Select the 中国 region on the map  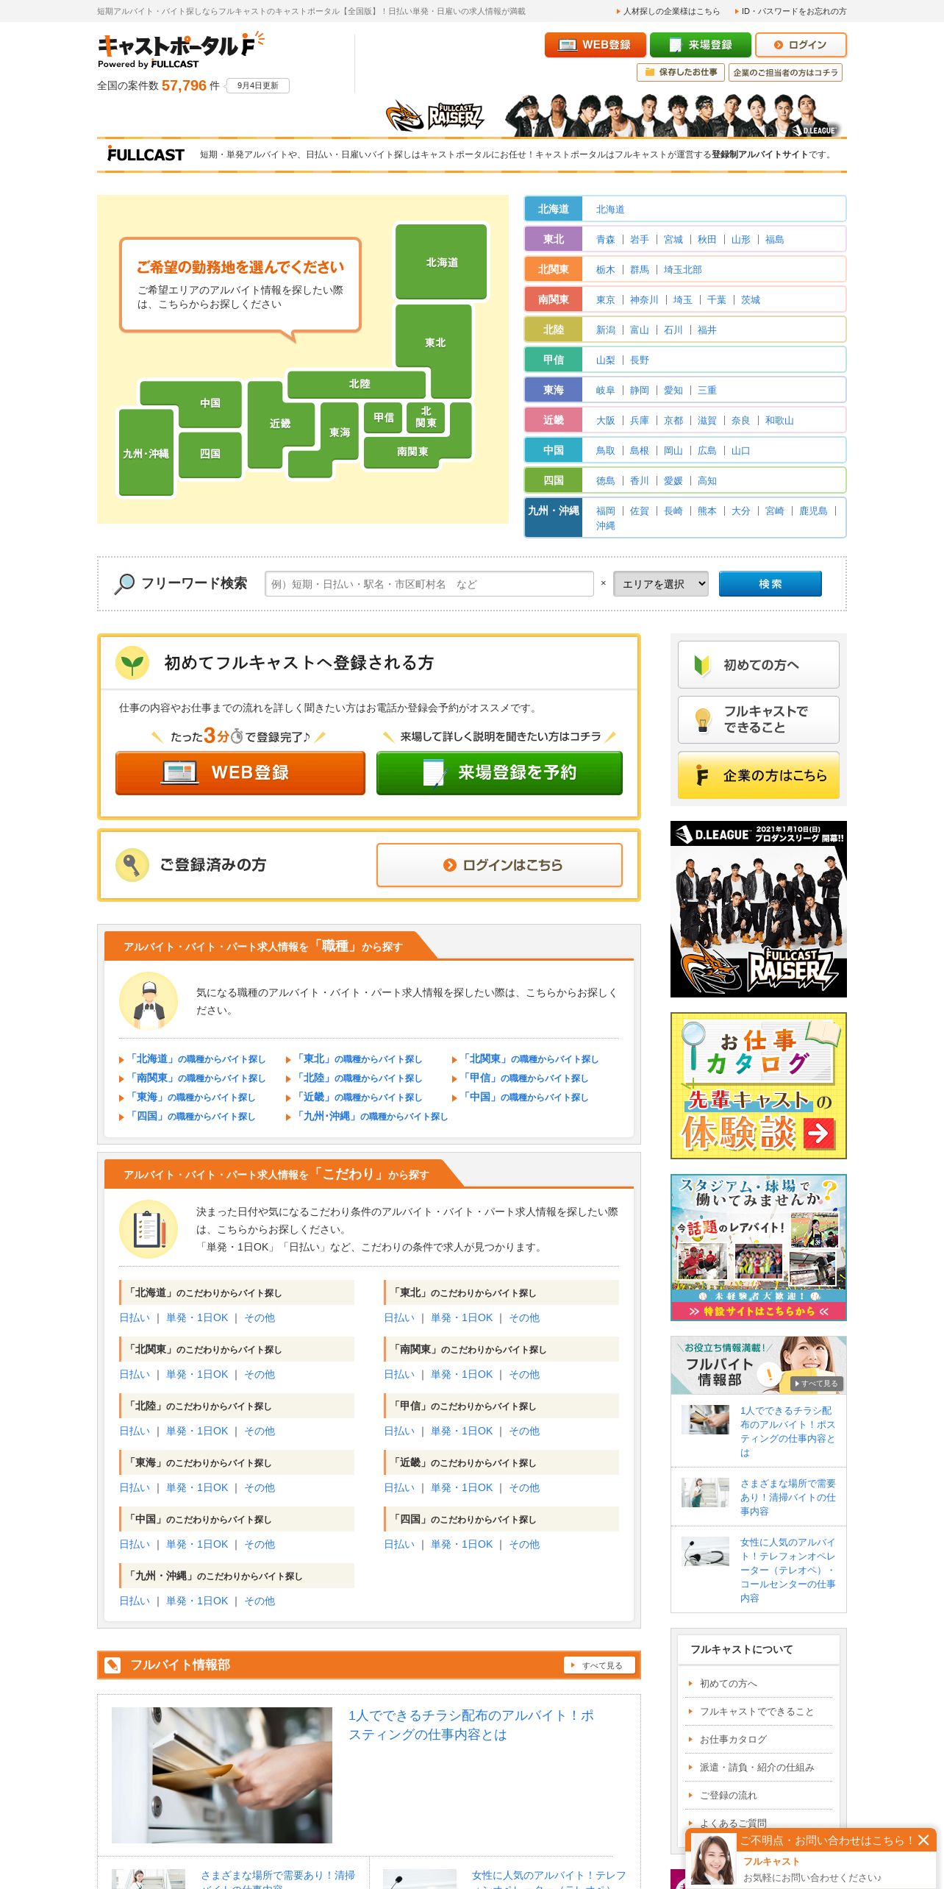210,403
